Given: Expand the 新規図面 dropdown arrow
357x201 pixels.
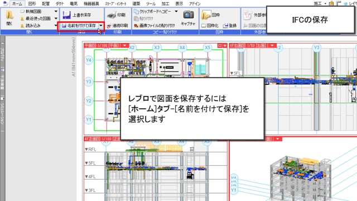Looking at the screenshot, I should click(56, 11).
